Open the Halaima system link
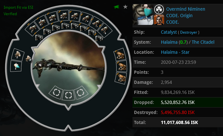Screen dimensions: 223x136 (x=169, y=42)
